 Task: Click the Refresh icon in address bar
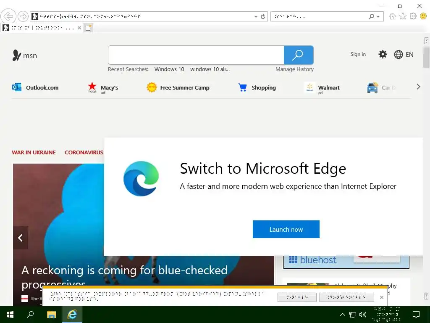click(x=263, y=16)
